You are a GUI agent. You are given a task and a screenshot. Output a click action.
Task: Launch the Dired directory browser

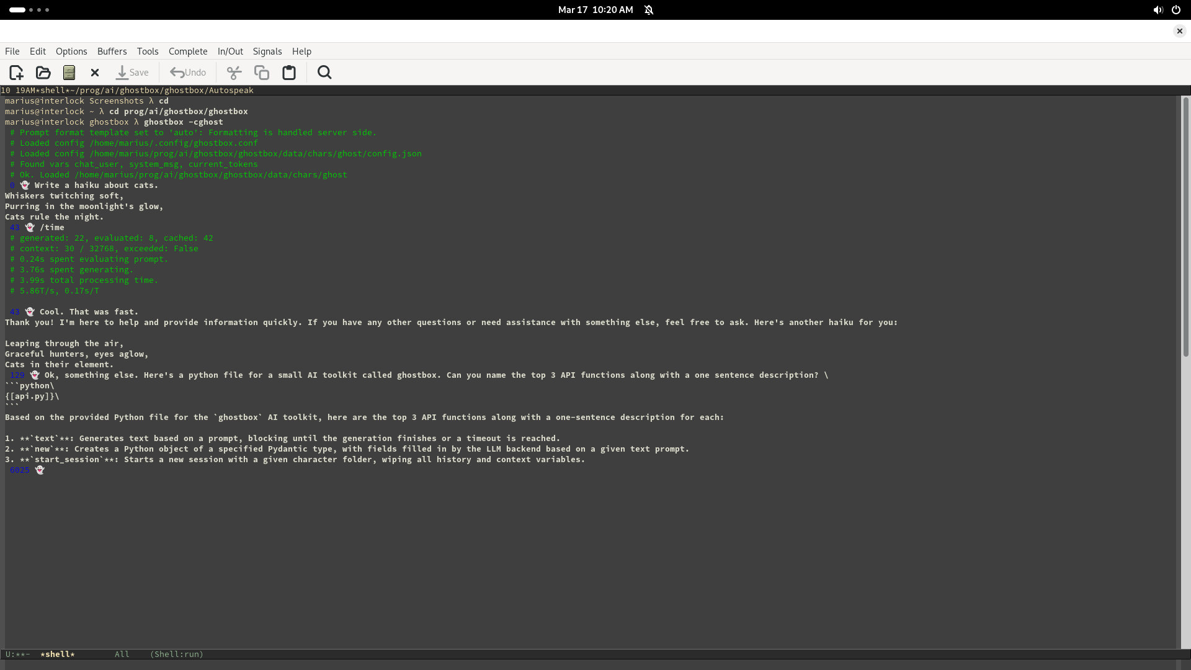point(68,73)
